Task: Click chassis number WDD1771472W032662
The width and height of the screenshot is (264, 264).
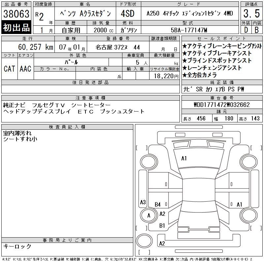Action: [222, 105]
